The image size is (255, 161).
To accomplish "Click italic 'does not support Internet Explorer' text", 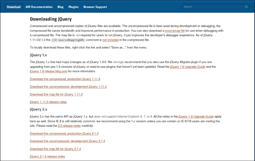I will (123, 117).
